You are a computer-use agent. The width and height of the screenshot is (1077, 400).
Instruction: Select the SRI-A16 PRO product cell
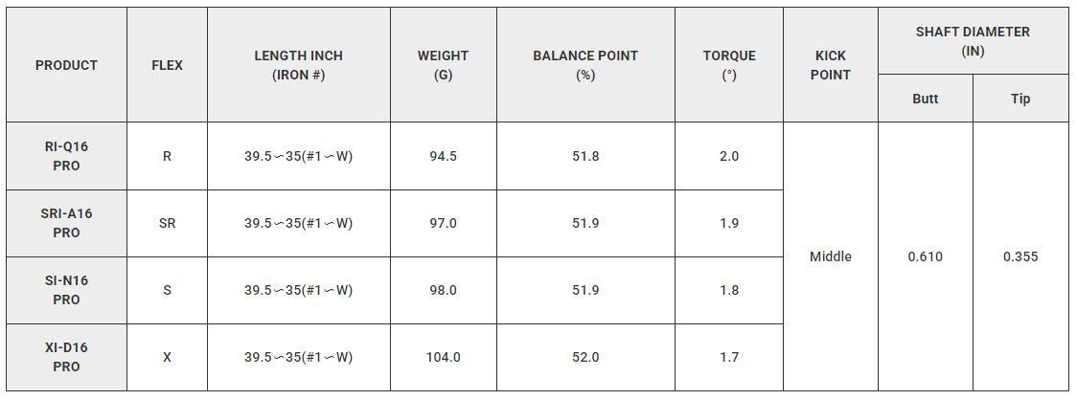pyautogui.click(x=66, y=223)
